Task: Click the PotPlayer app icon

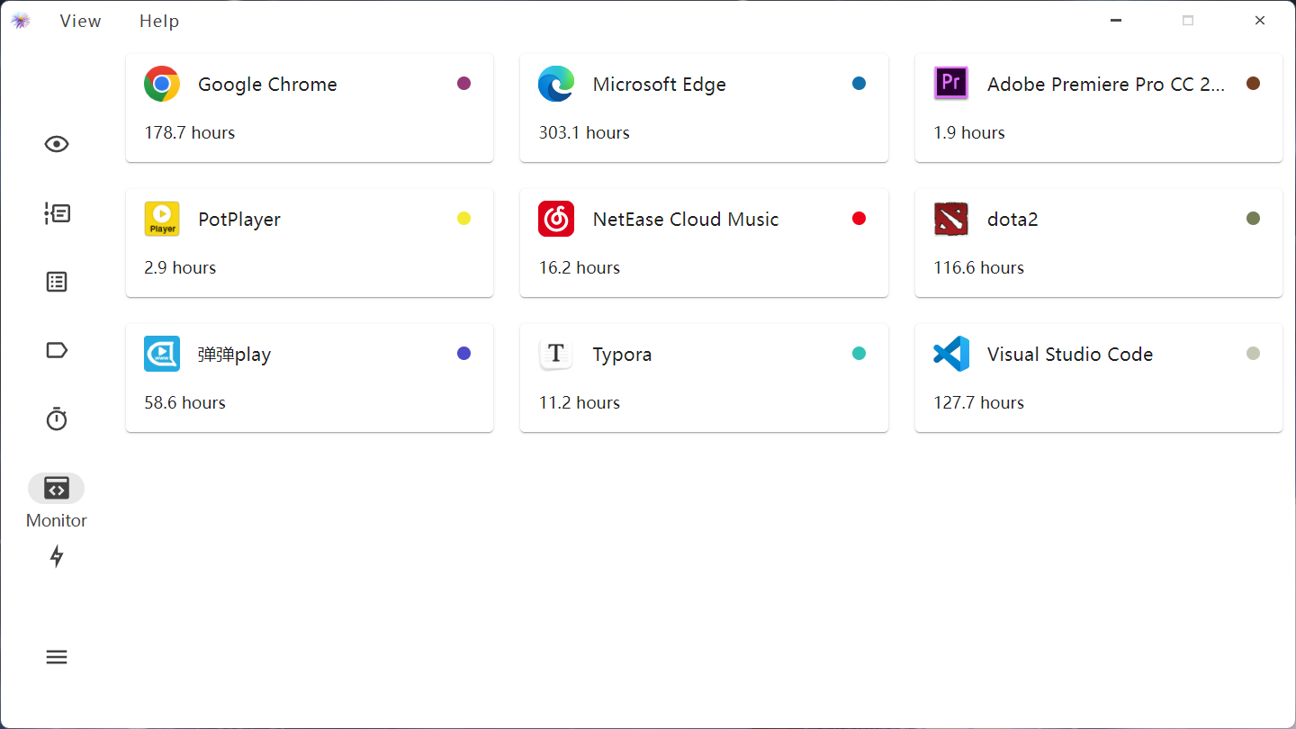Action: (162, 219)
